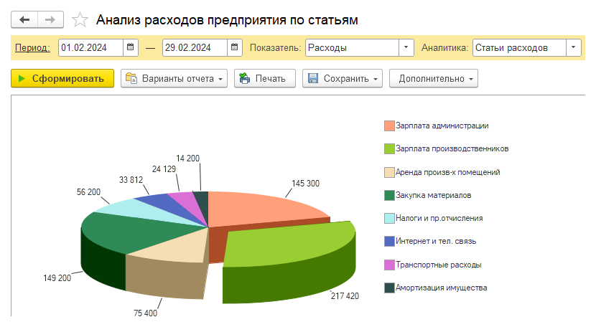Click the Показатель field showing Расходы
Viewport: 596px width, 327px height.
pyautogui.click(x=352, y=47)
